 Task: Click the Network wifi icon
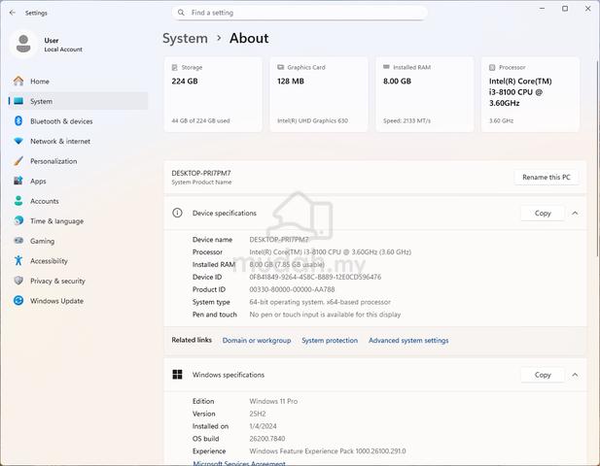pos(18,141)
